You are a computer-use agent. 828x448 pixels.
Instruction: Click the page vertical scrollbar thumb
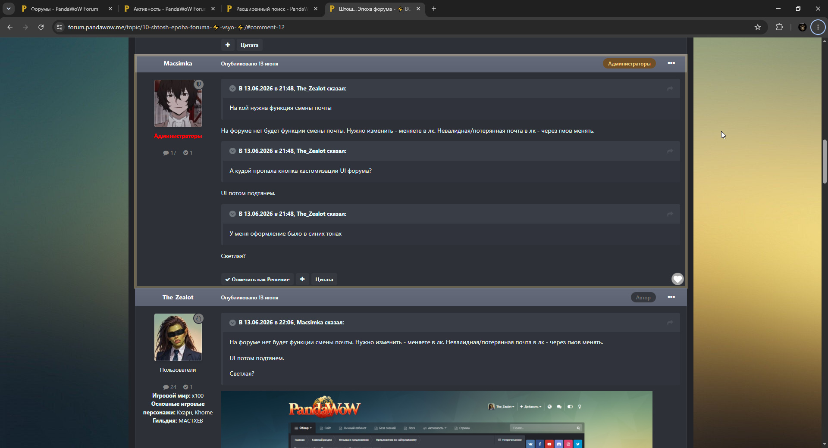pyautogui.click(x=825, y=162)
